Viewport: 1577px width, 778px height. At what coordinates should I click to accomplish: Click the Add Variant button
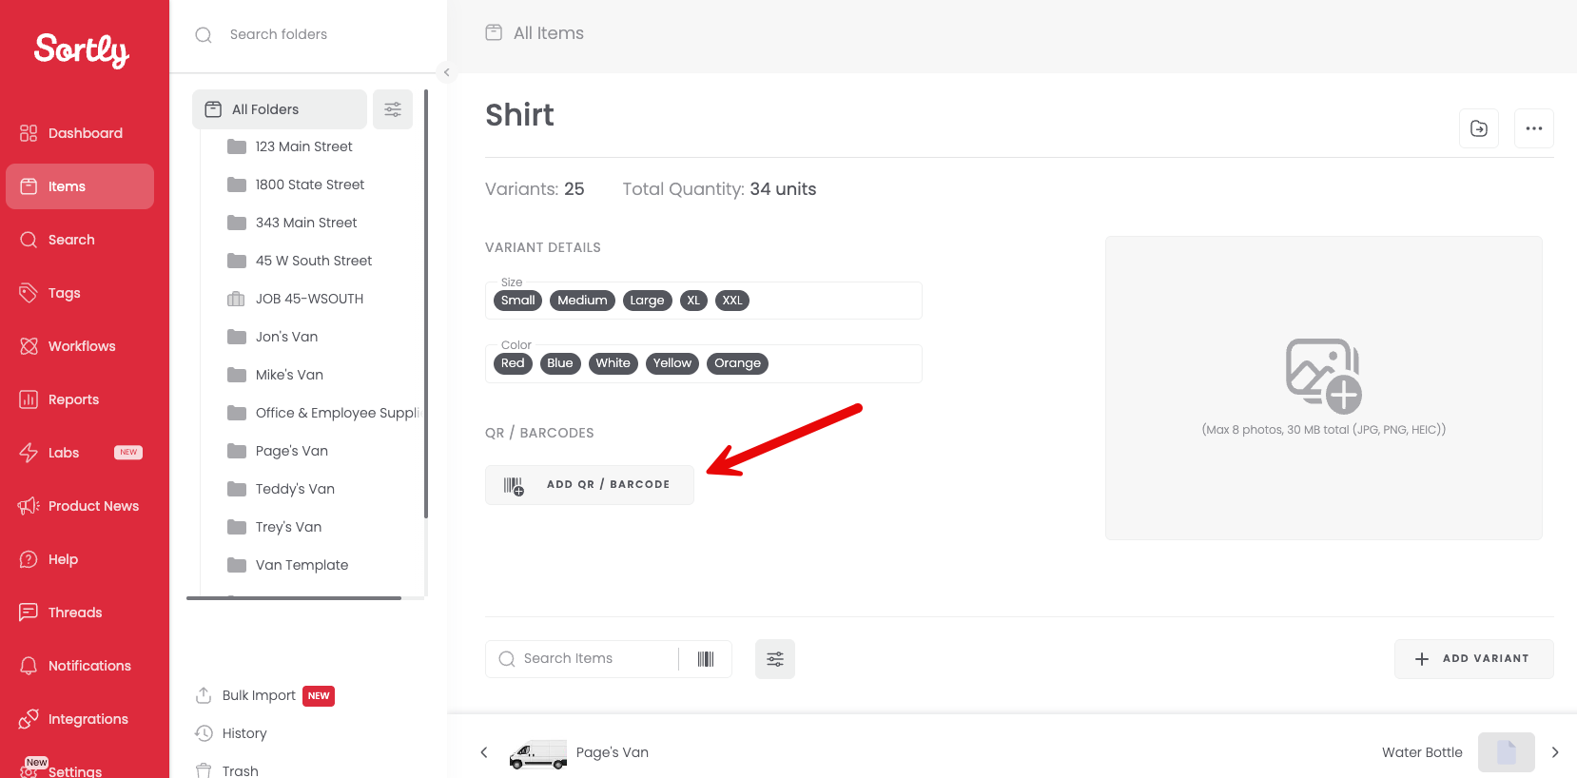[x=1474, y=659]
